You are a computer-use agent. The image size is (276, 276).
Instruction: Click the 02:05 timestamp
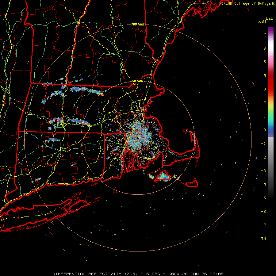coord(216,274)
